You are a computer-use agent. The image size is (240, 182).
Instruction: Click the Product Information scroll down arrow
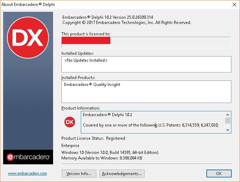tap(228, 130)
